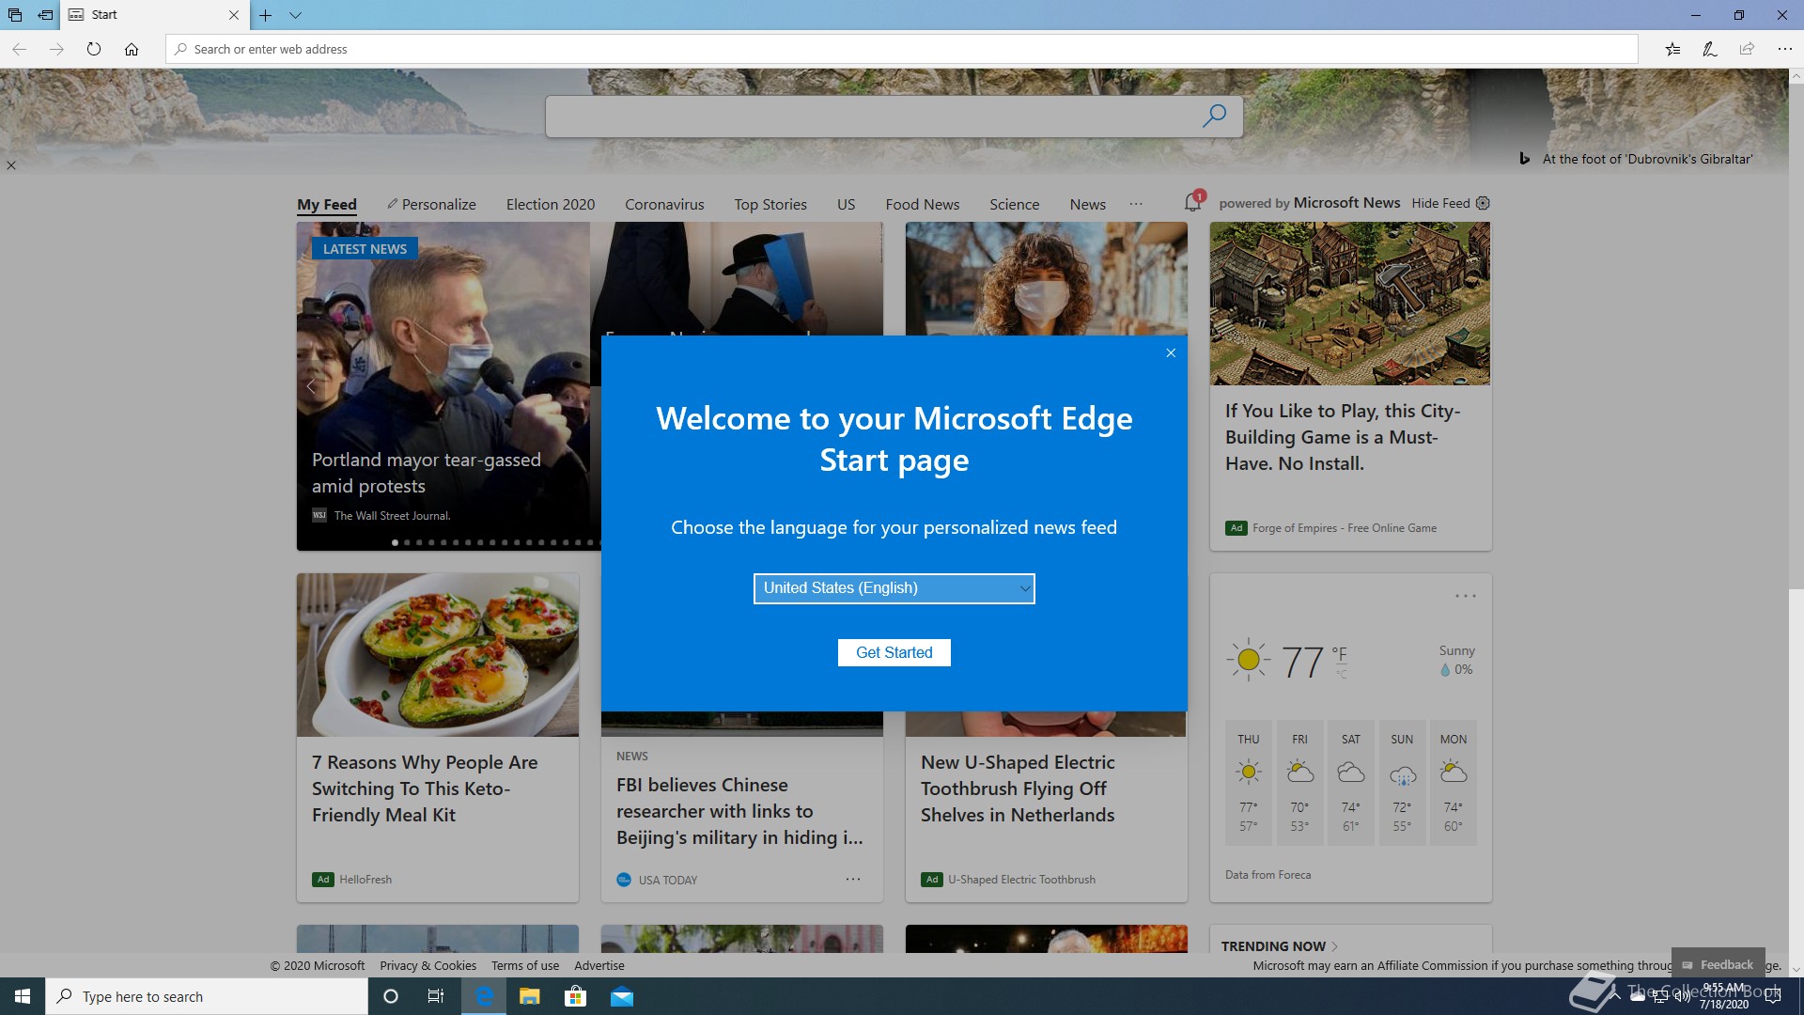
Task: Select the My Feed tab
Action: coord(327,204)
